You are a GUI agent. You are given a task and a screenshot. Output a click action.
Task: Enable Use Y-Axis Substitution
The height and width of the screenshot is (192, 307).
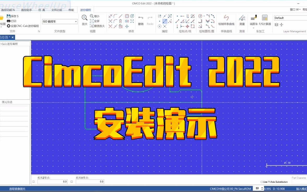click(262, 182)
